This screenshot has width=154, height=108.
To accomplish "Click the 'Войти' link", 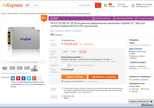I will [139, 4].
